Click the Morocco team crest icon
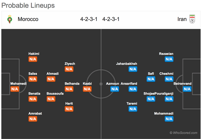Image resolution: width=201 pixels, height=139 pixels. coord(10,19)
